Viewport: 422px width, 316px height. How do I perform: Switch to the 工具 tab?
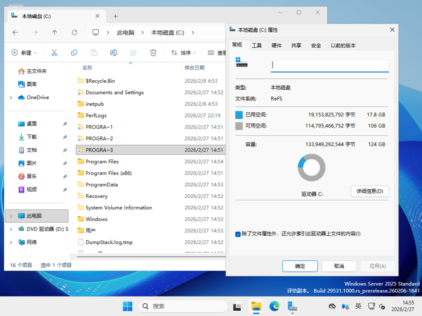257,46
